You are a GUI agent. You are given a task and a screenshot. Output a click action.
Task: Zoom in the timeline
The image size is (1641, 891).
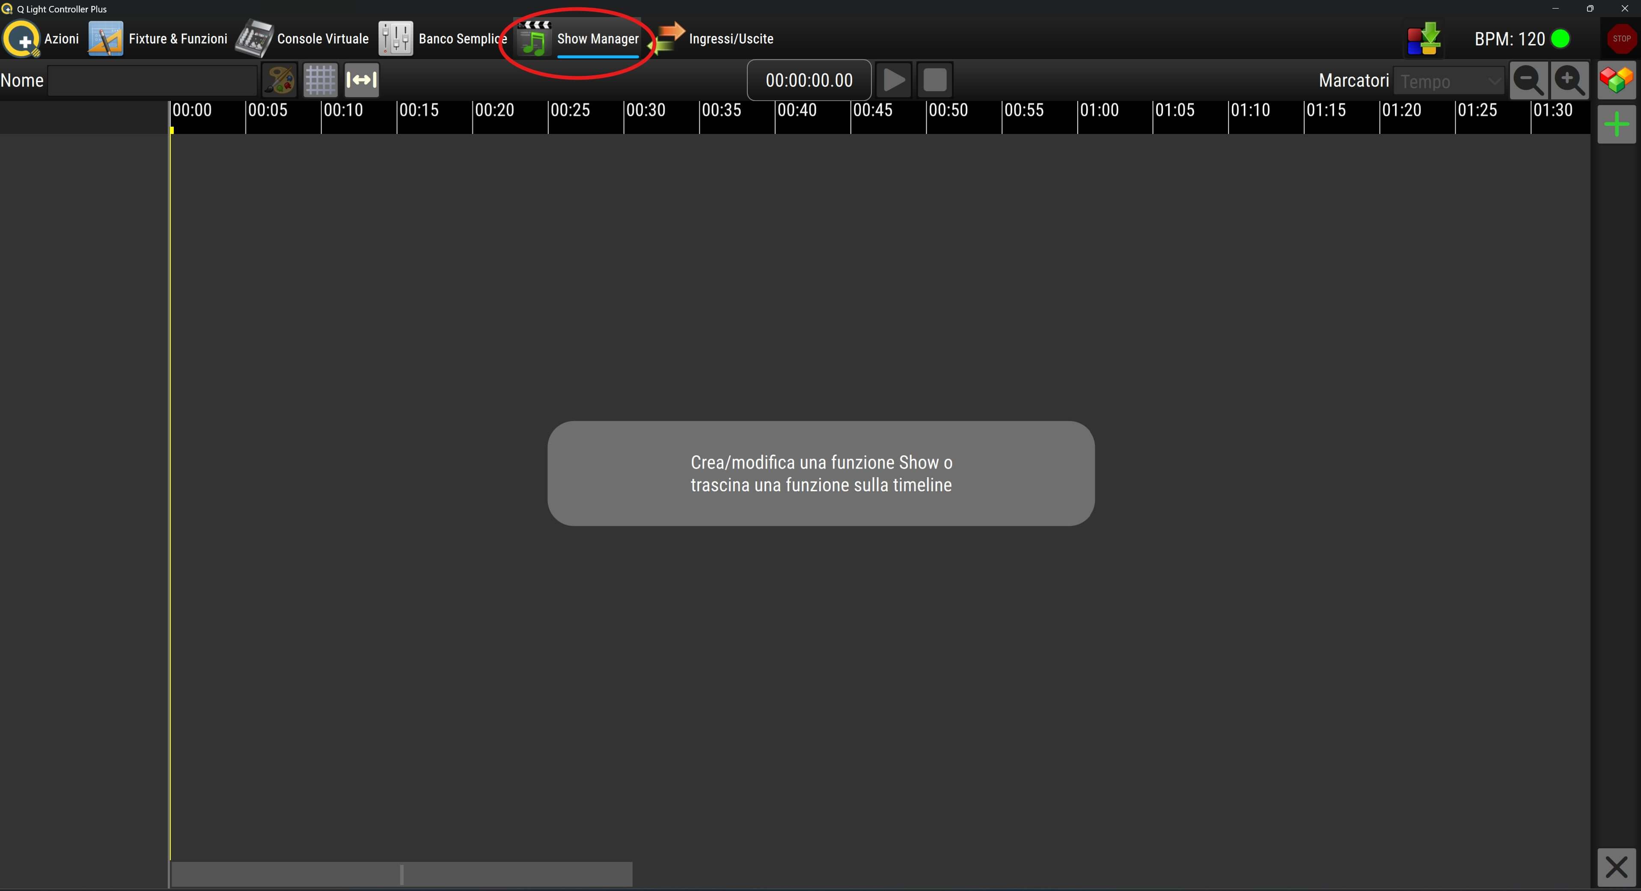tap(1569, 80)
